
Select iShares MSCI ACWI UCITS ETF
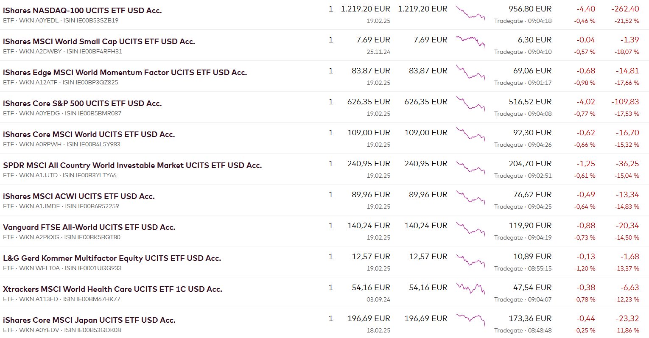78,196
